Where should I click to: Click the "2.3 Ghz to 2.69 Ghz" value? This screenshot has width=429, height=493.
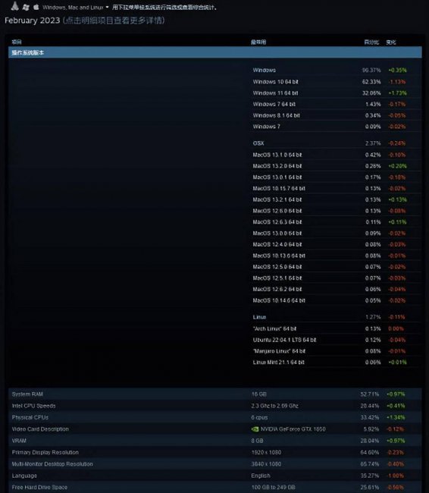click(274, 406)
